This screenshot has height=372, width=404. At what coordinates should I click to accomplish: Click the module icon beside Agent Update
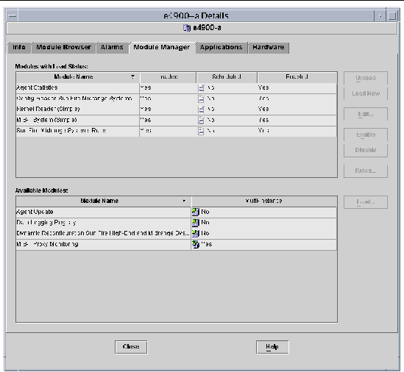(x=196, y=212)
